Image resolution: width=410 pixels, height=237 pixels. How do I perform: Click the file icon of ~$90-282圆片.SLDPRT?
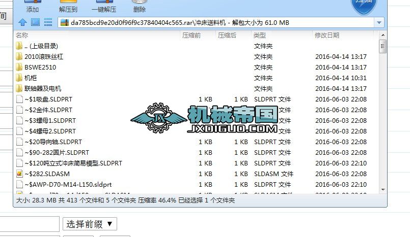(x=19, y=153)
